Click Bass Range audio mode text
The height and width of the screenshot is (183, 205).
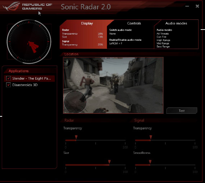point(163,46)
